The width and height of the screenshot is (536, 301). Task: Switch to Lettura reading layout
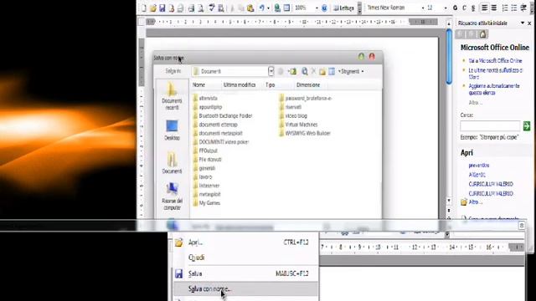[x=344, y=8]
